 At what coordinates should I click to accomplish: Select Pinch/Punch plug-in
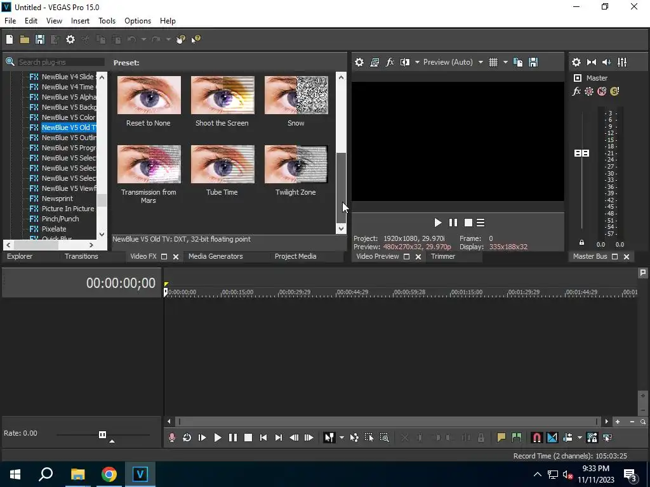click(x=60, y=219)
